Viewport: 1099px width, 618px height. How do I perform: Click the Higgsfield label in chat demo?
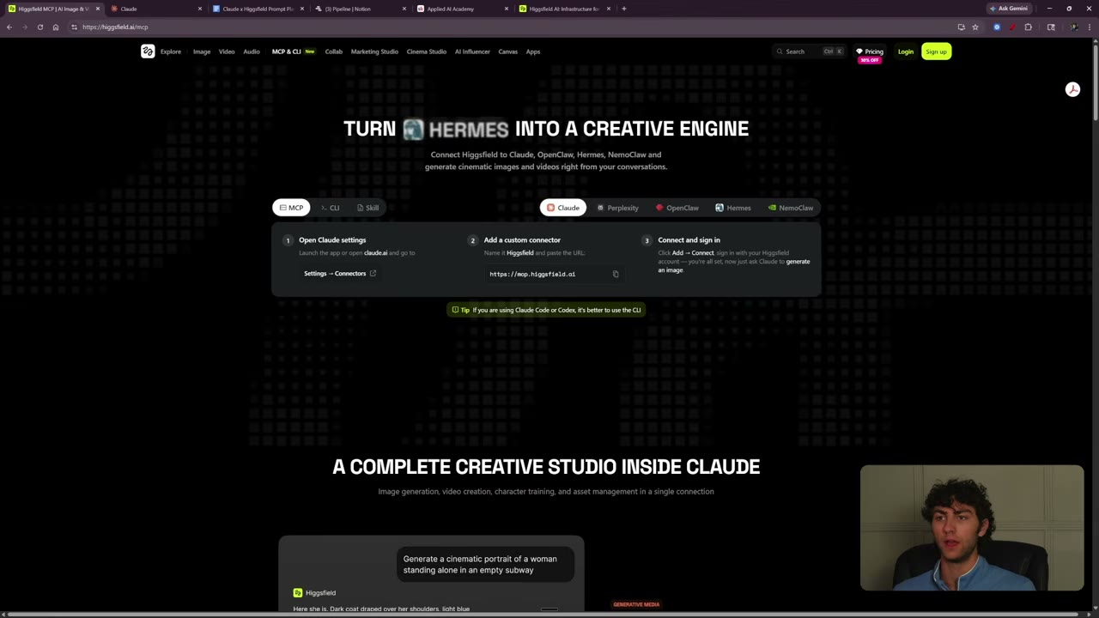point(320,593)
